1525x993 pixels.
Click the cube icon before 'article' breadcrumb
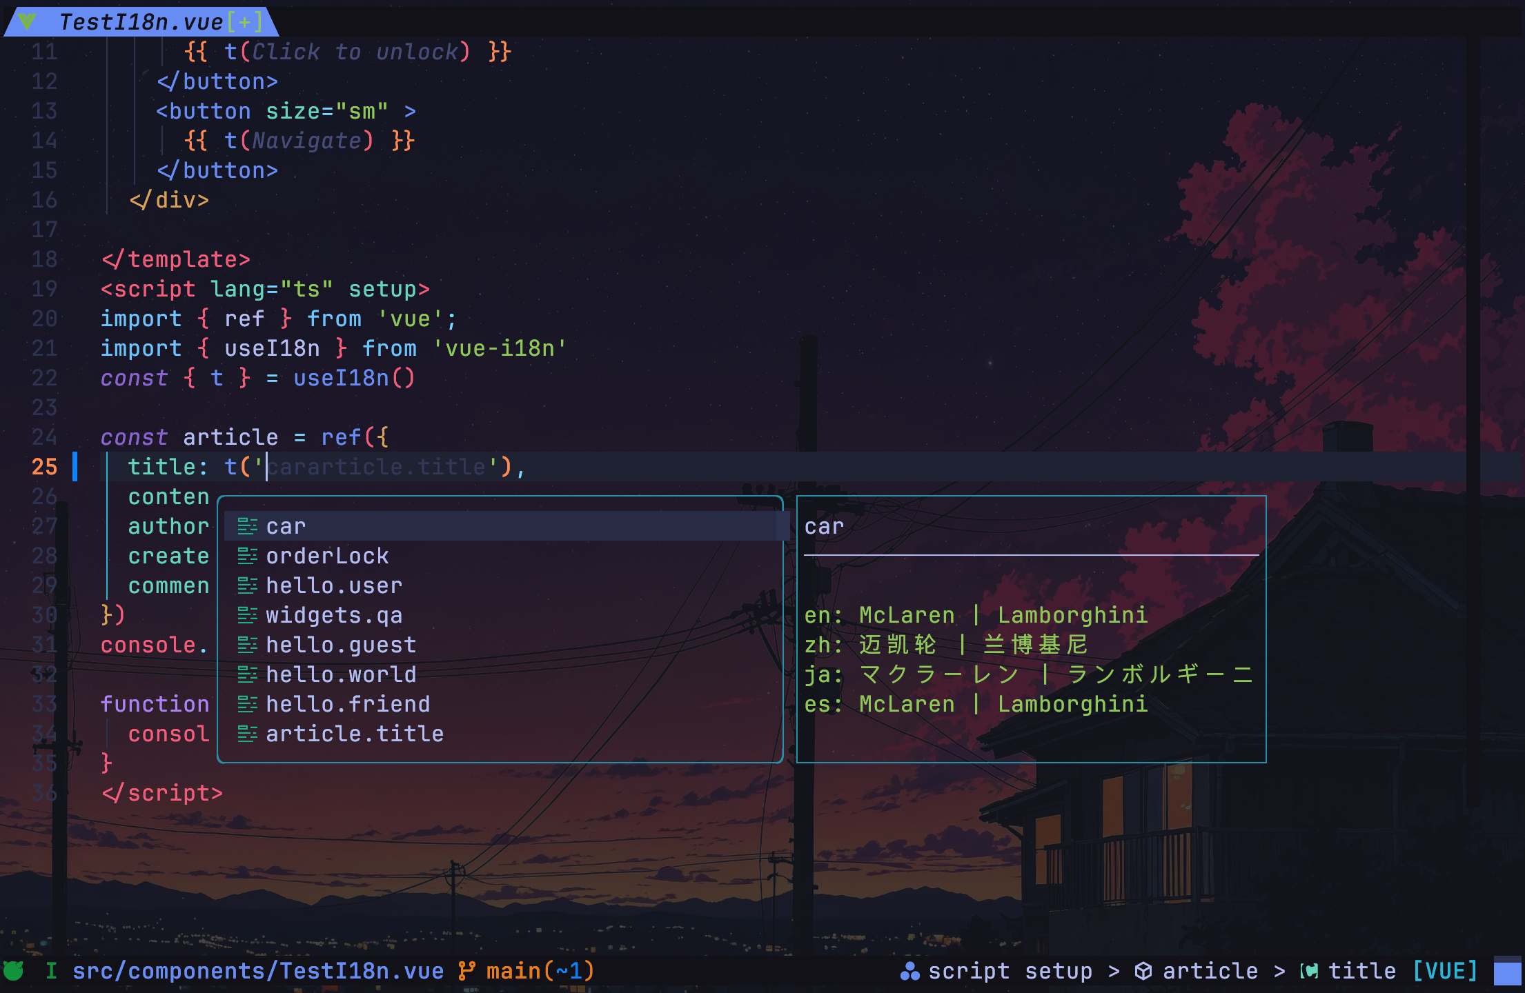(1143, 971)
